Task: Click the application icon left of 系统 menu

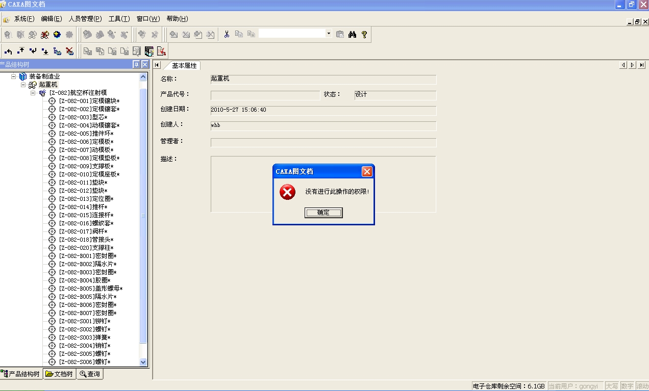Action: [7, 19]
